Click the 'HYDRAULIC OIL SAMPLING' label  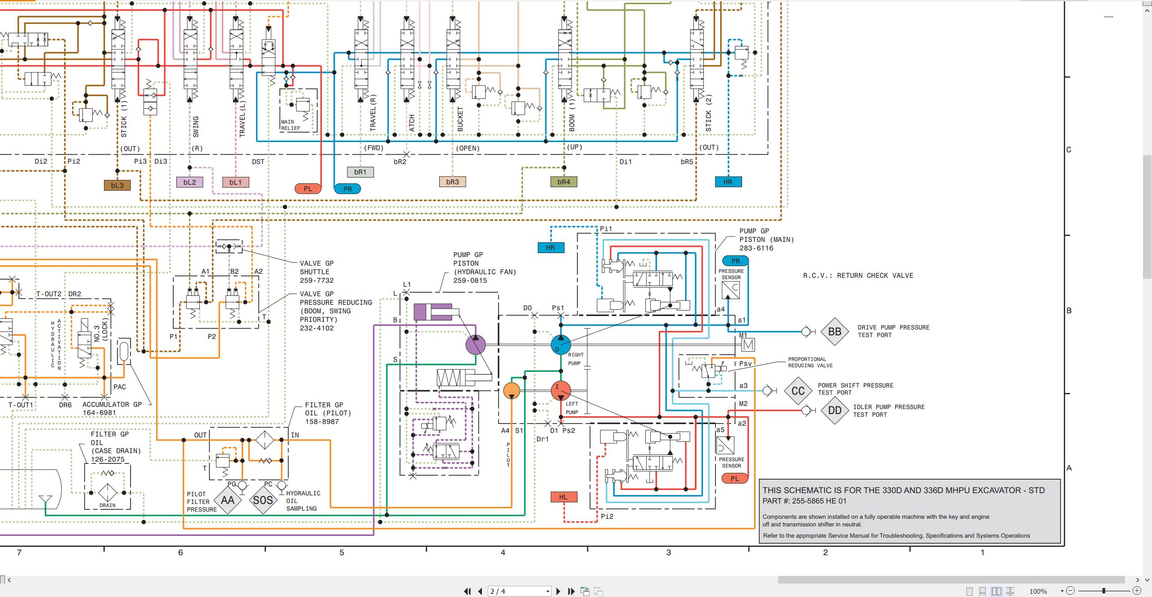tap(303, 501)
